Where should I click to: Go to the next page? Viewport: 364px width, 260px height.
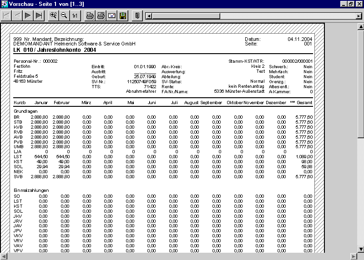pyautogui.click(x=28, y=16)
